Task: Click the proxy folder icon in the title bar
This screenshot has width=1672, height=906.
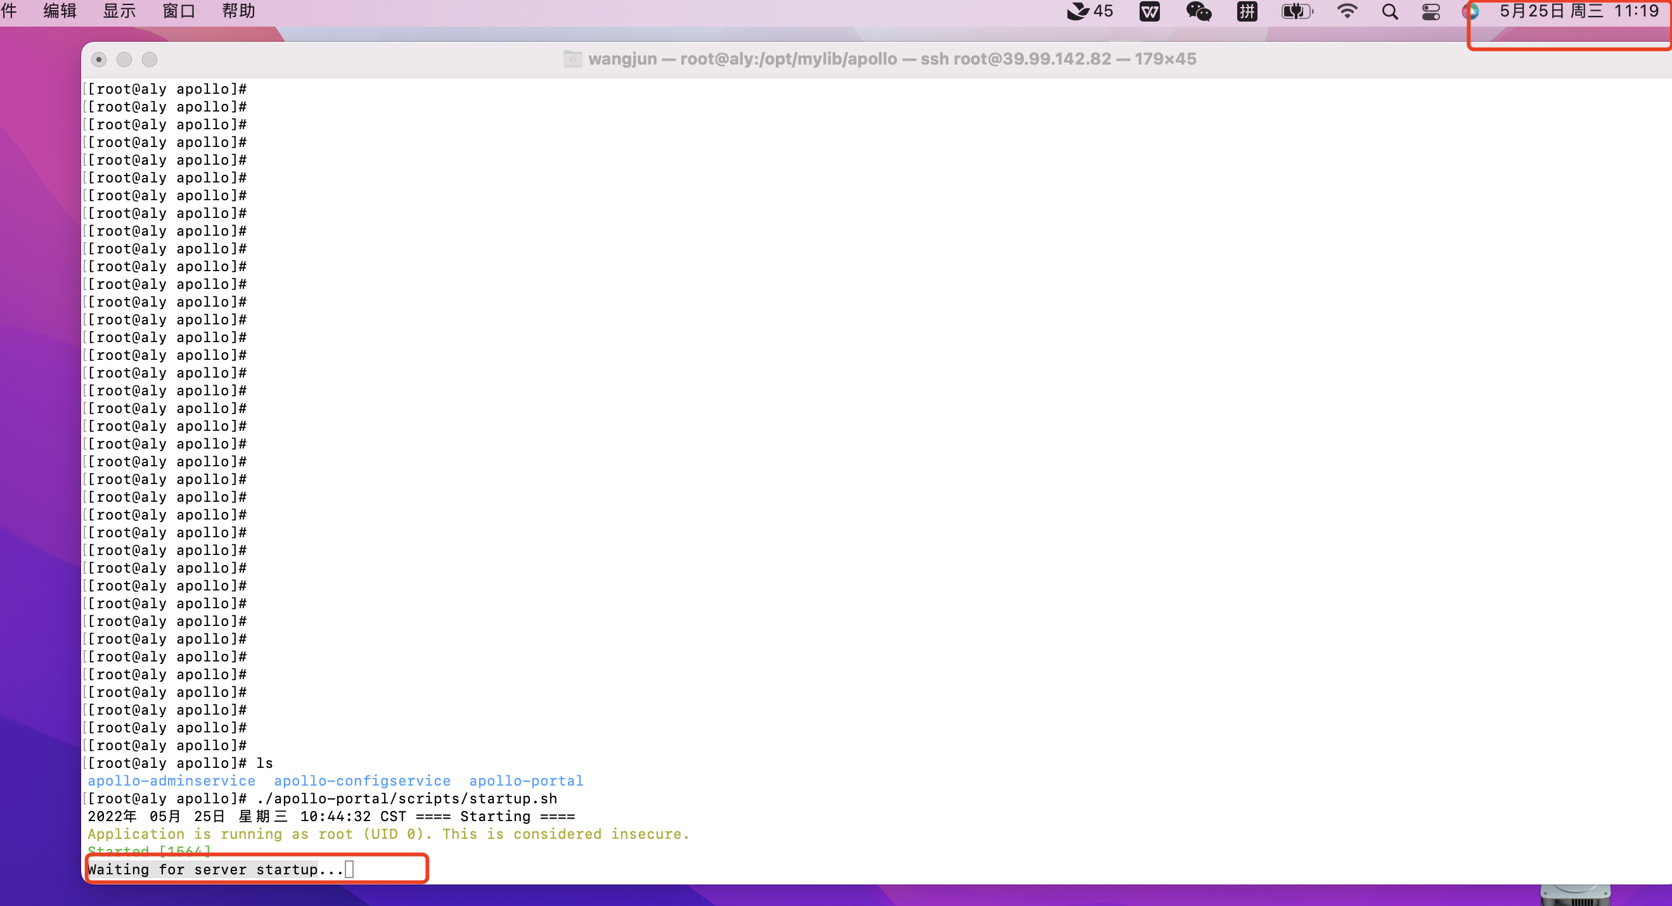Action: click(572, 59)
